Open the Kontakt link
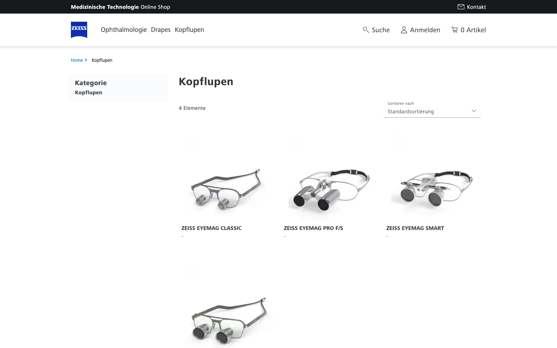 [x=476, y=7]
